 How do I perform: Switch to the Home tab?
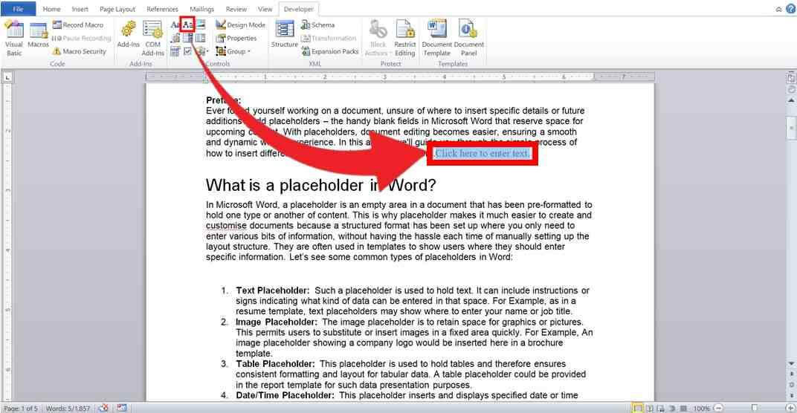point(51,9)
